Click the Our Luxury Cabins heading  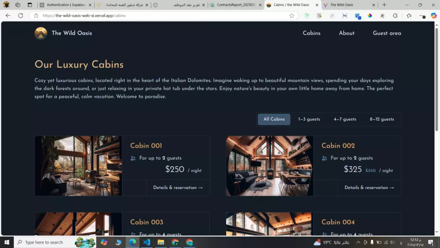[79, 65]
